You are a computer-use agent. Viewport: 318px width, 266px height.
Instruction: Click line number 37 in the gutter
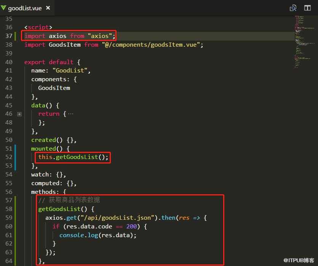pos(9,36)
